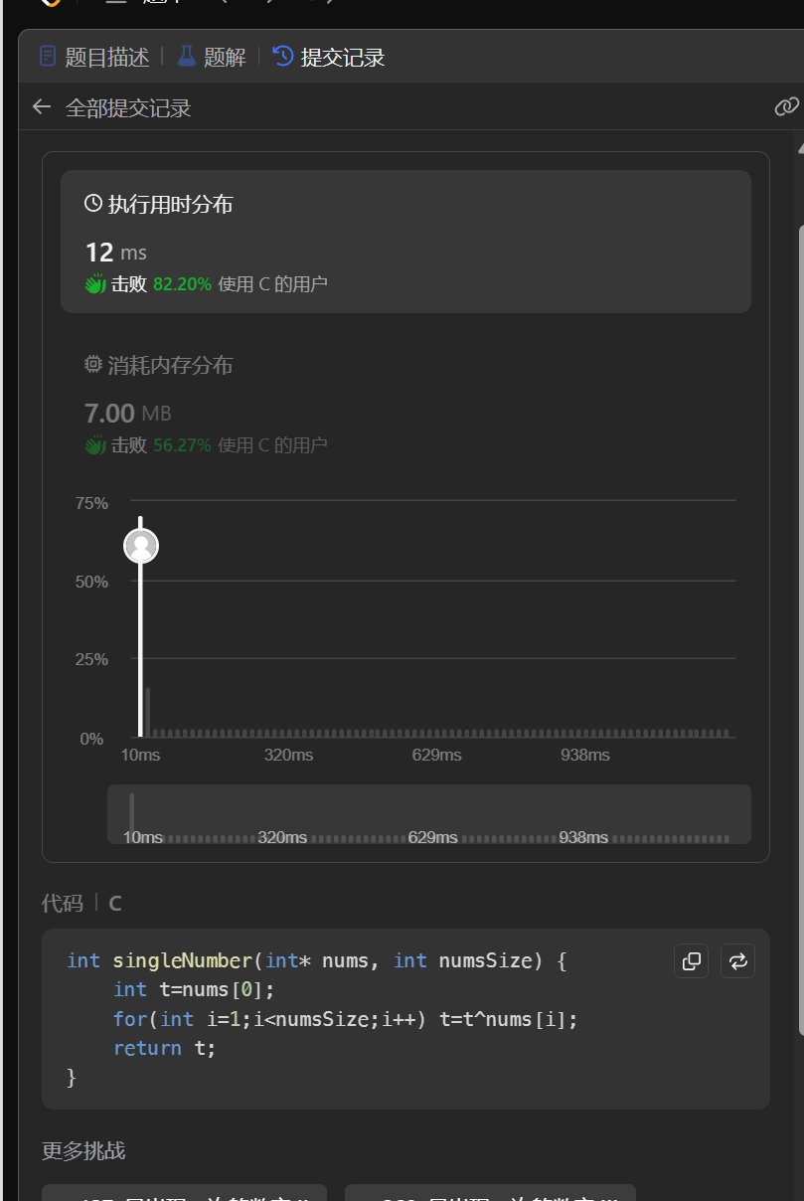The width and height of the screenshot is (804, 1201).
Task: Click the short bar next to the 10ms bar
Action: (148, 712)
